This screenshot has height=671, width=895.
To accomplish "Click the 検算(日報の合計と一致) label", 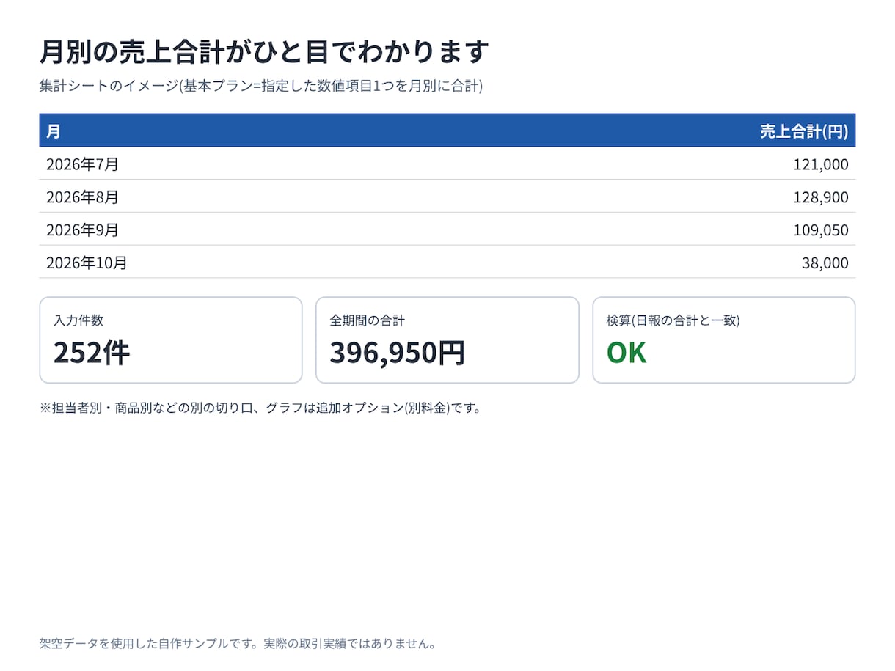I will click(x=673, y=320).
